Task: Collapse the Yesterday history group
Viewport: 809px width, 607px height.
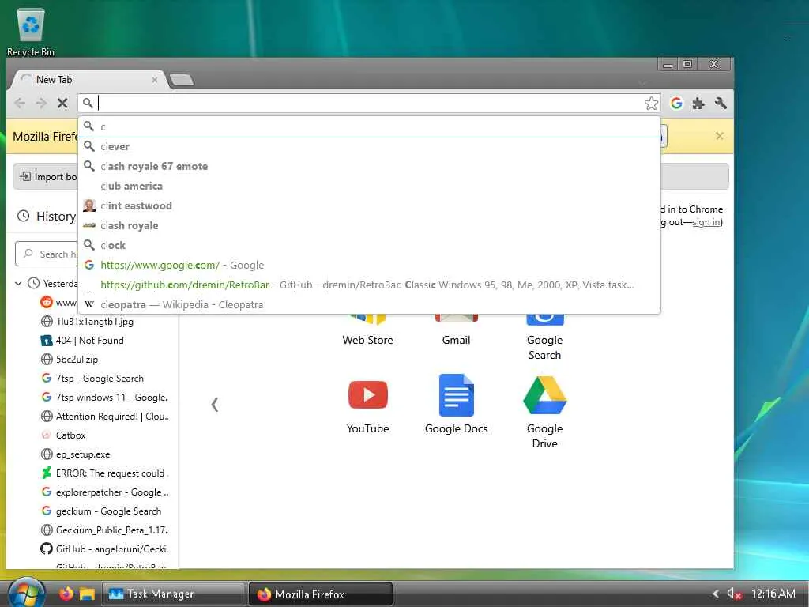Action: 18,284
